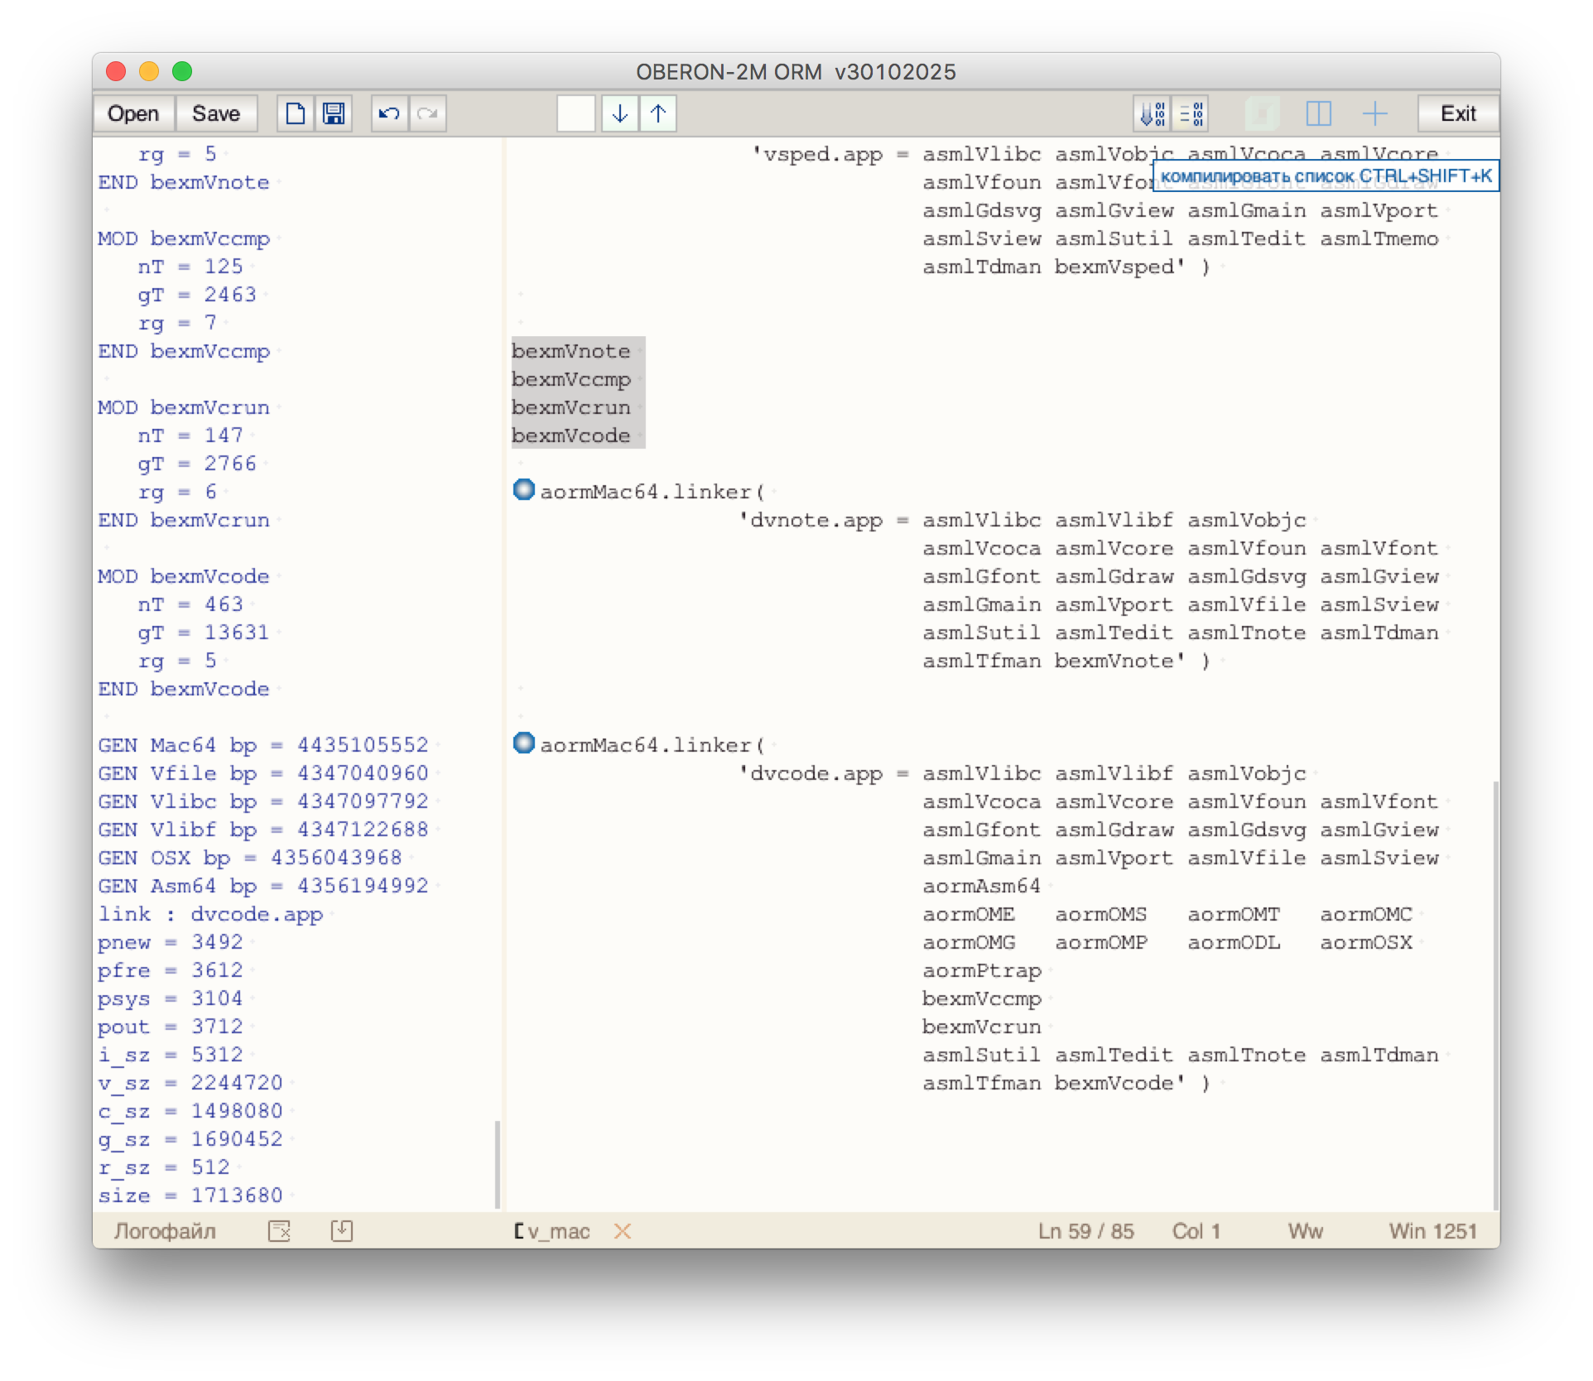Click the new document icon

pos(296,113)
